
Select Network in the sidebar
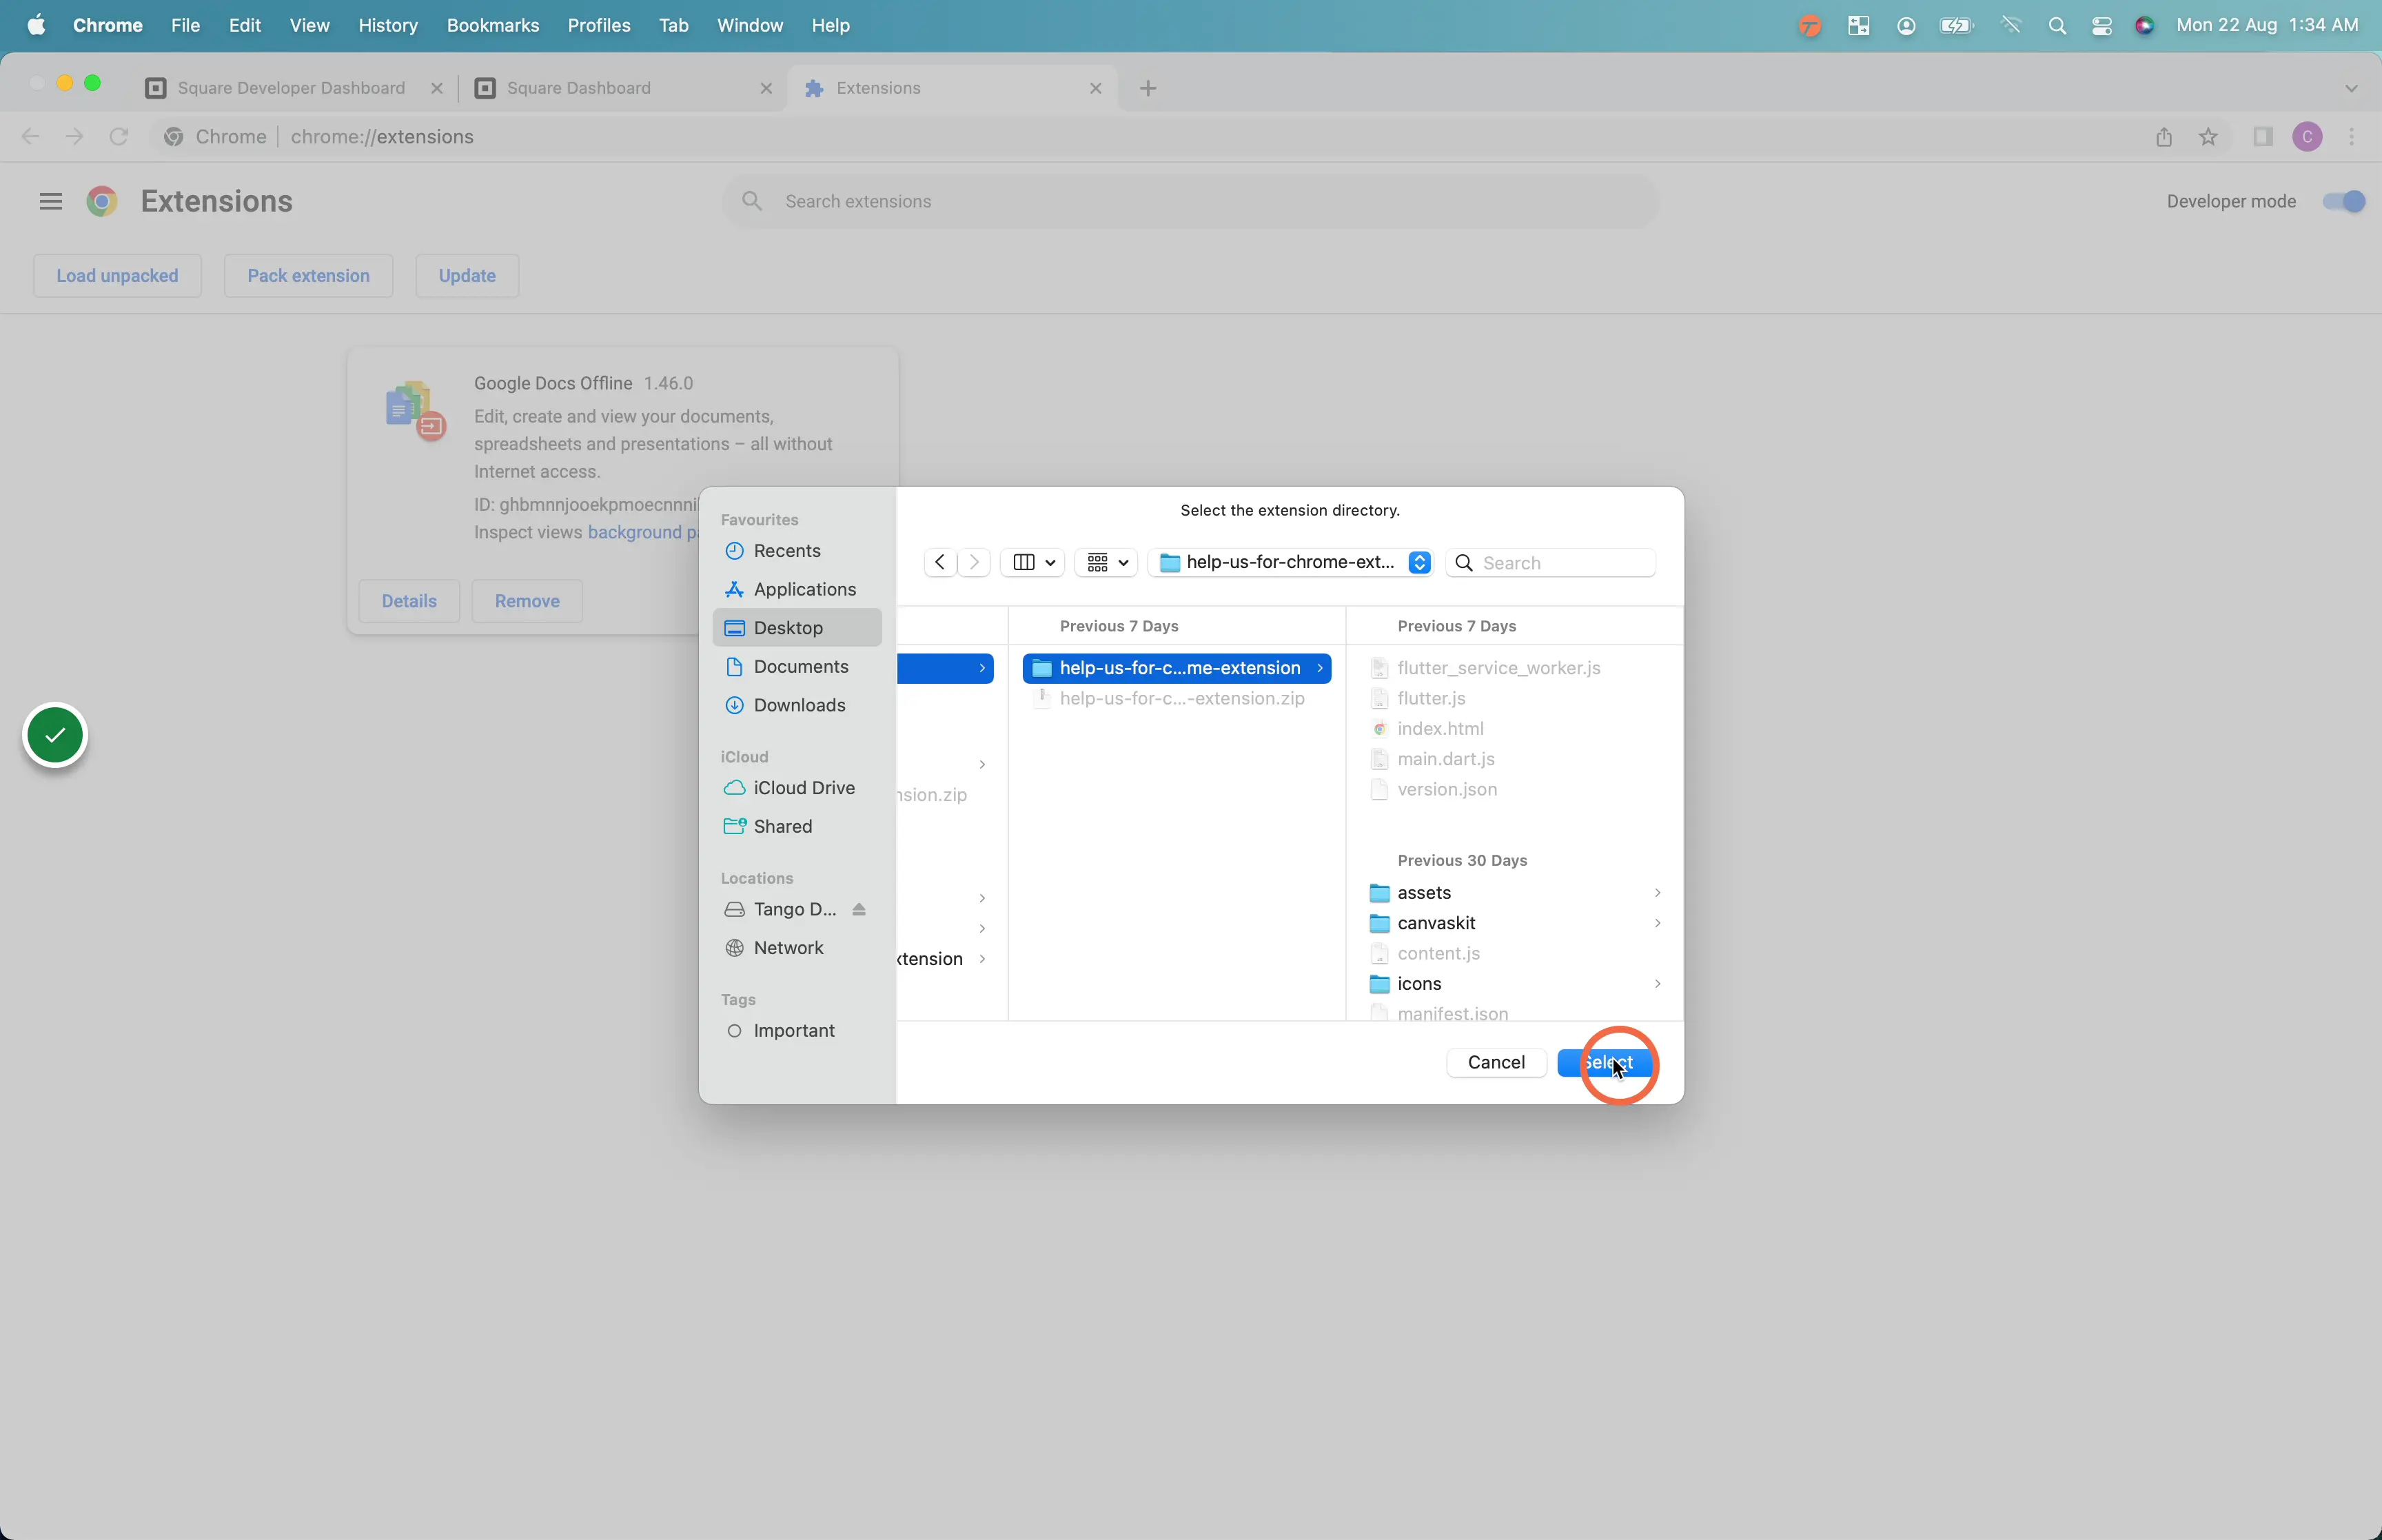pyautogui.click(x=797, y=948)
